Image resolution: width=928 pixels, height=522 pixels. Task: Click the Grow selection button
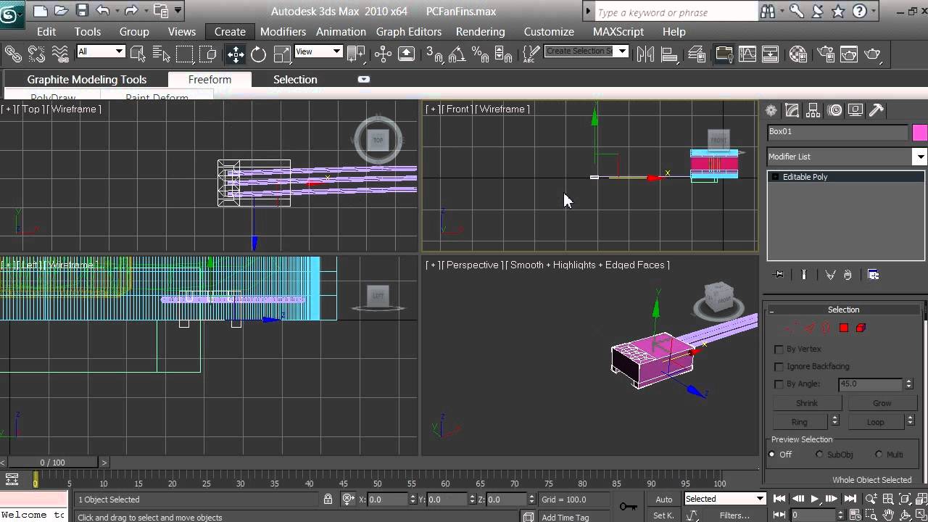point(882,403)
